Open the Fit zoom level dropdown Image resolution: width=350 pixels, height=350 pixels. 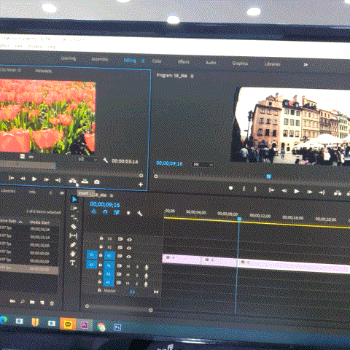(x=203, y=165)
